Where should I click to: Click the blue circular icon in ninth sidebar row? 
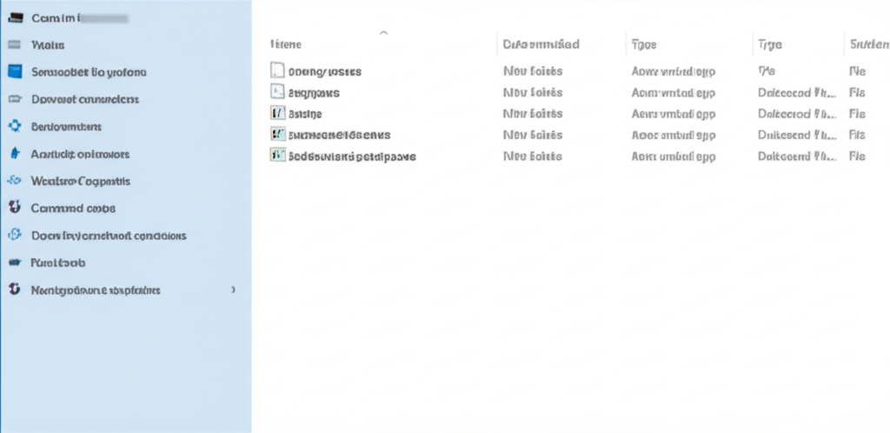pyautogui.click(x=15, y=235)
